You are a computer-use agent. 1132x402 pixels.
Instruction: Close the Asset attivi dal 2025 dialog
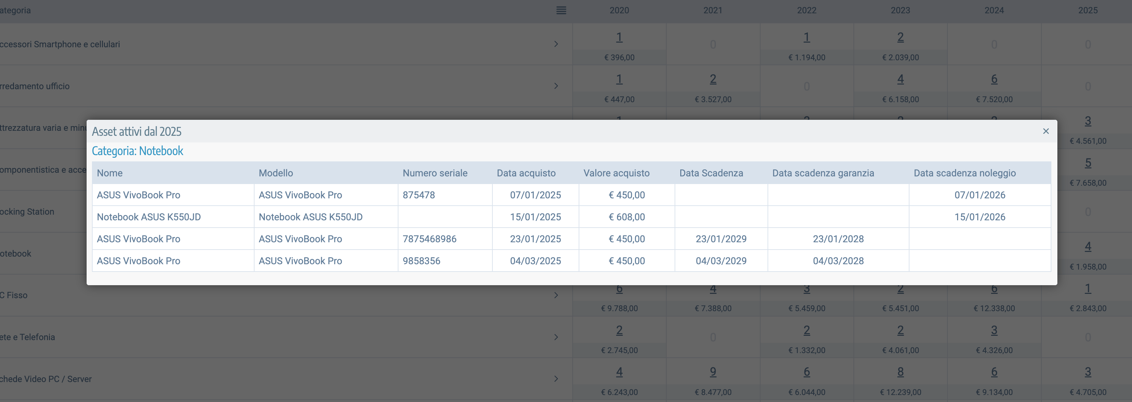[1045, 131]
